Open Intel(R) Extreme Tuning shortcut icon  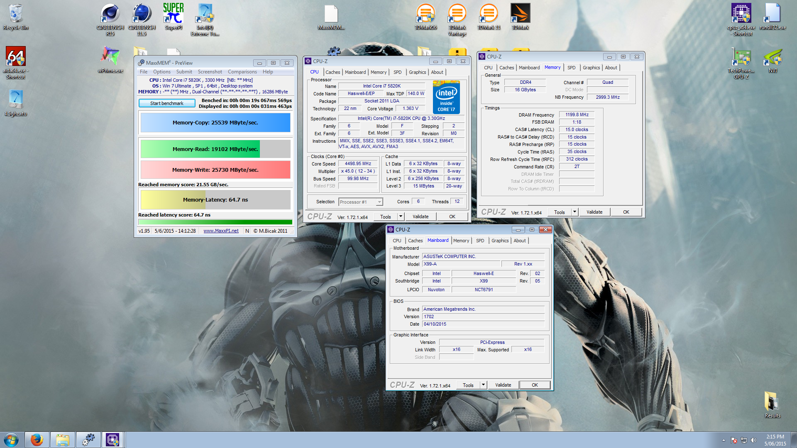click(205, 19)
